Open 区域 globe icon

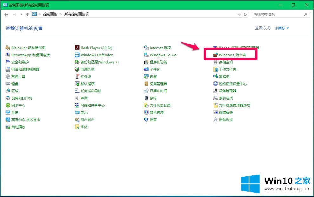(8, 91)
